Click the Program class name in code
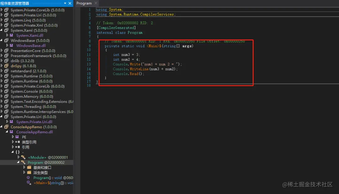339x194 pixels. pos(135,32)
